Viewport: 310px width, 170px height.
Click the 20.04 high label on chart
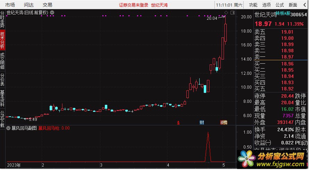coord(212,18)
